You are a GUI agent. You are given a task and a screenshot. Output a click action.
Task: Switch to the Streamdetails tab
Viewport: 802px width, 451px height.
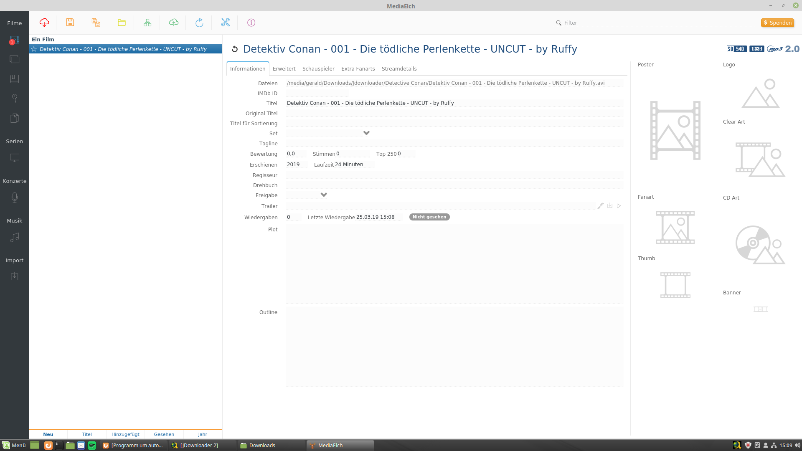tap(399, 68)
